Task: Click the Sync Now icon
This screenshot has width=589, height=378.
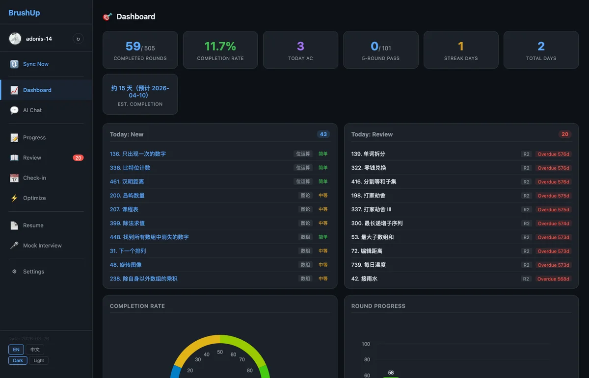Action: tap(14, 64)
